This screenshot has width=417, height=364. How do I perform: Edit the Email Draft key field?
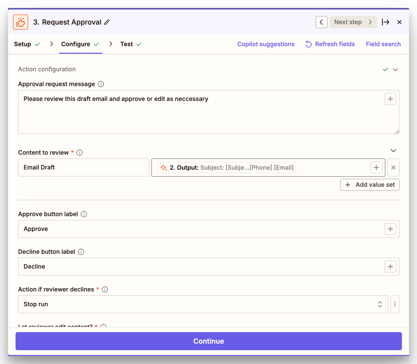point(83,167)
